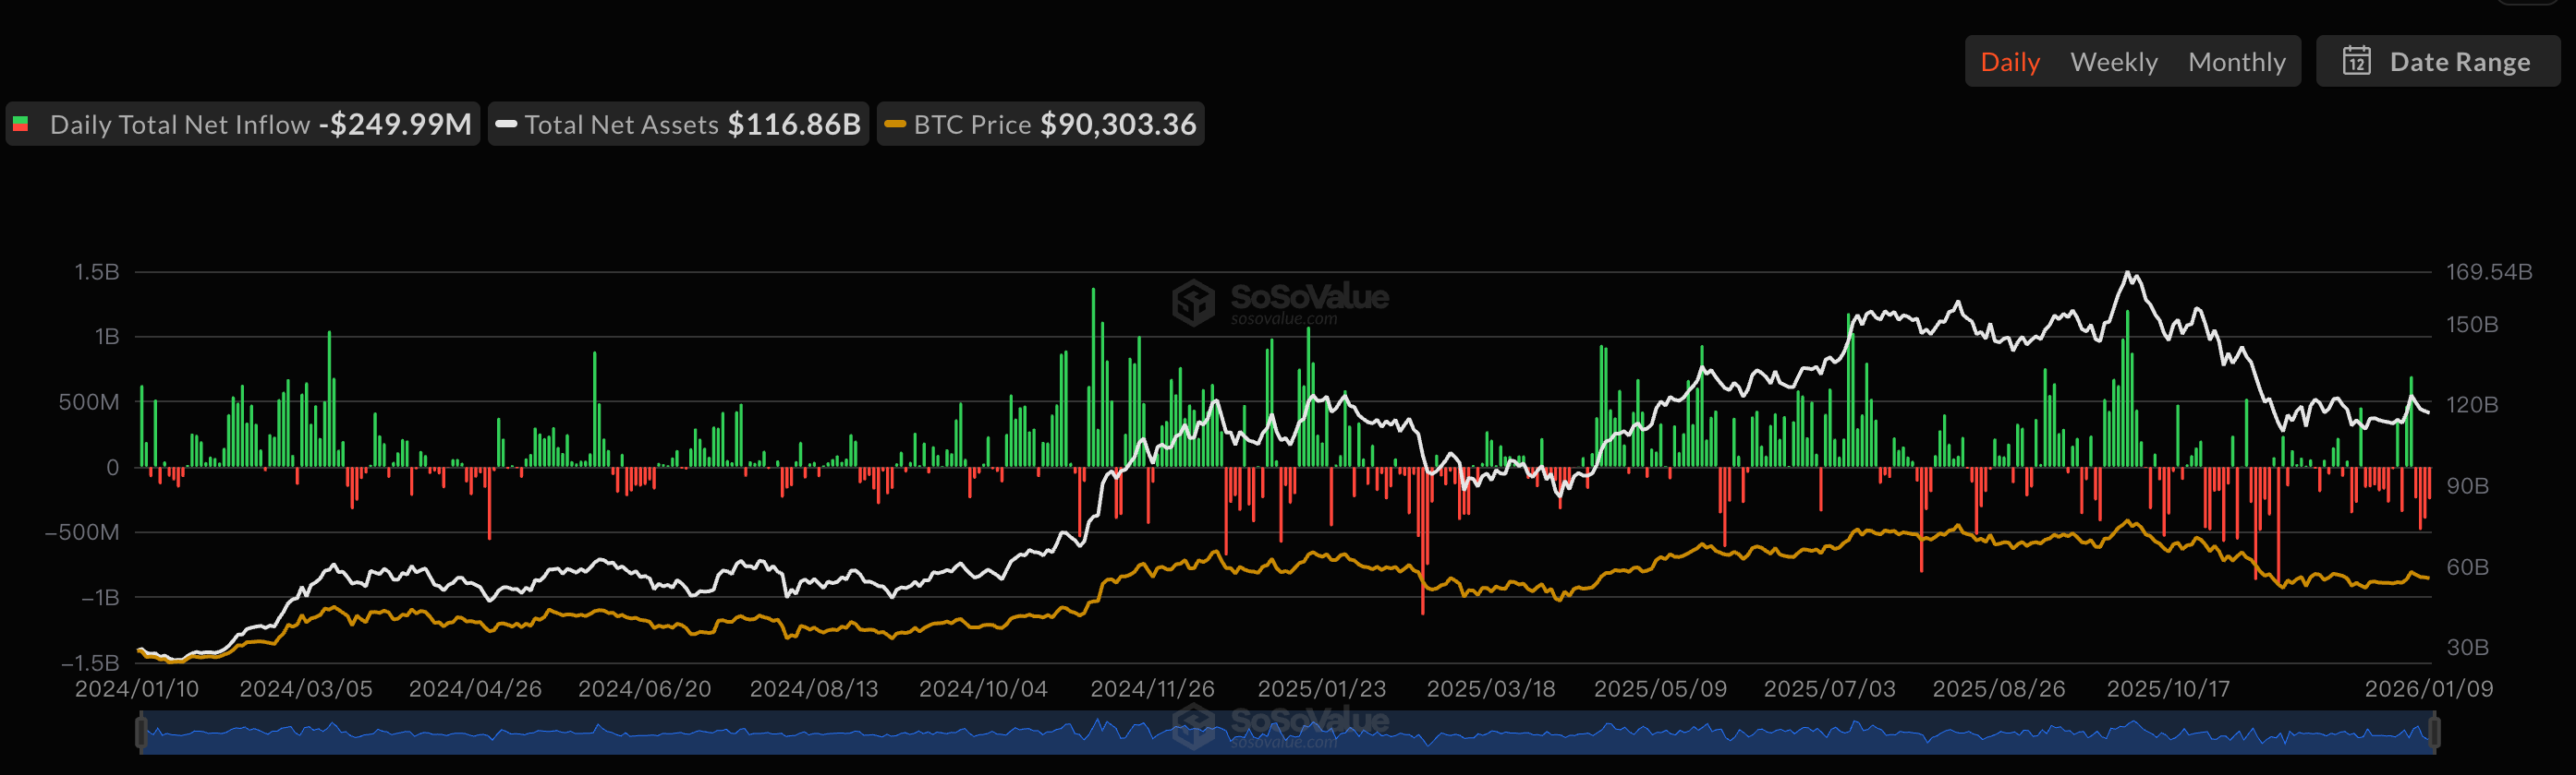Click the sosovalue.com watermark text in chart

click(x=1283, y=319)
